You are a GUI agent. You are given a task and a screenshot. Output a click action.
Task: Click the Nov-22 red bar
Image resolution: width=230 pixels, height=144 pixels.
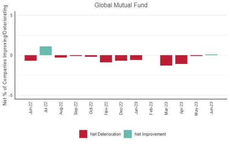[x=106, y=59]
